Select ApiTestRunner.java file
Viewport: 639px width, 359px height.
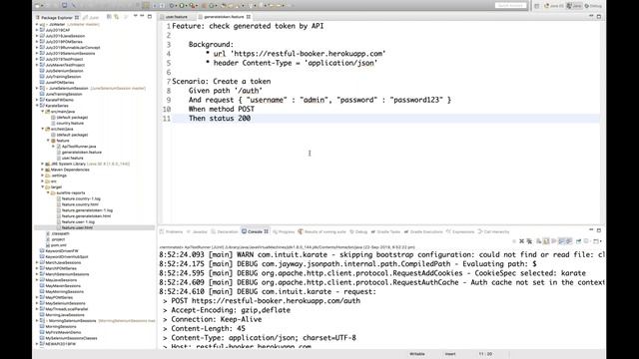79,147
